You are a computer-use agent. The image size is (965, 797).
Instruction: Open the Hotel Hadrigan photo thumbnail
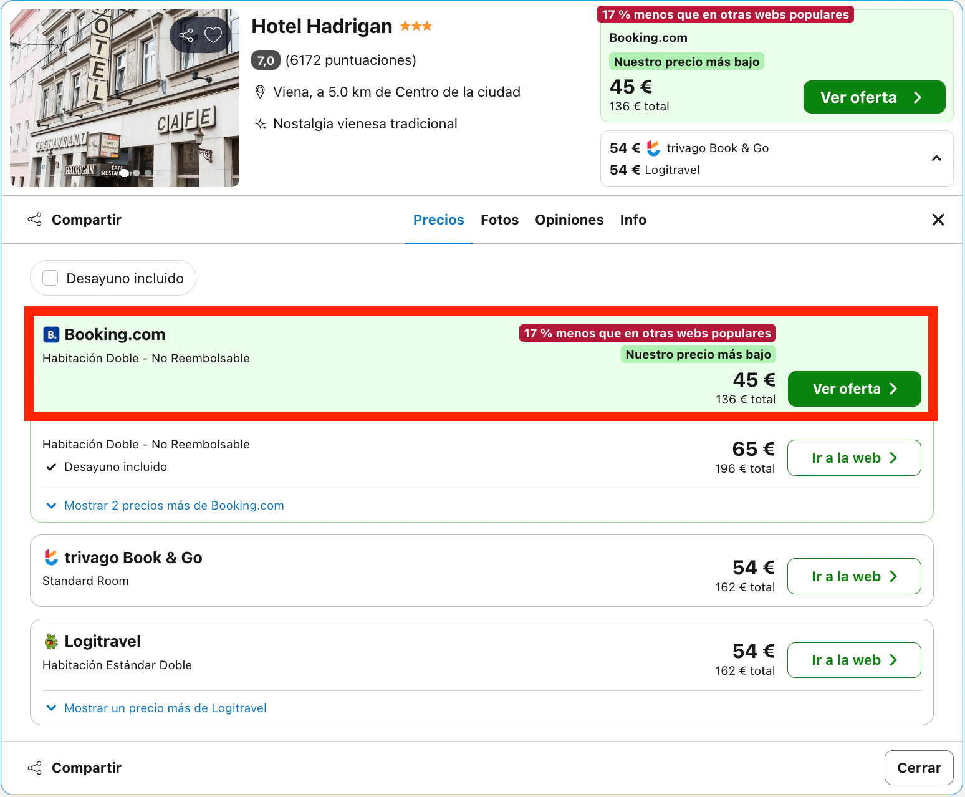pos(125,98)
